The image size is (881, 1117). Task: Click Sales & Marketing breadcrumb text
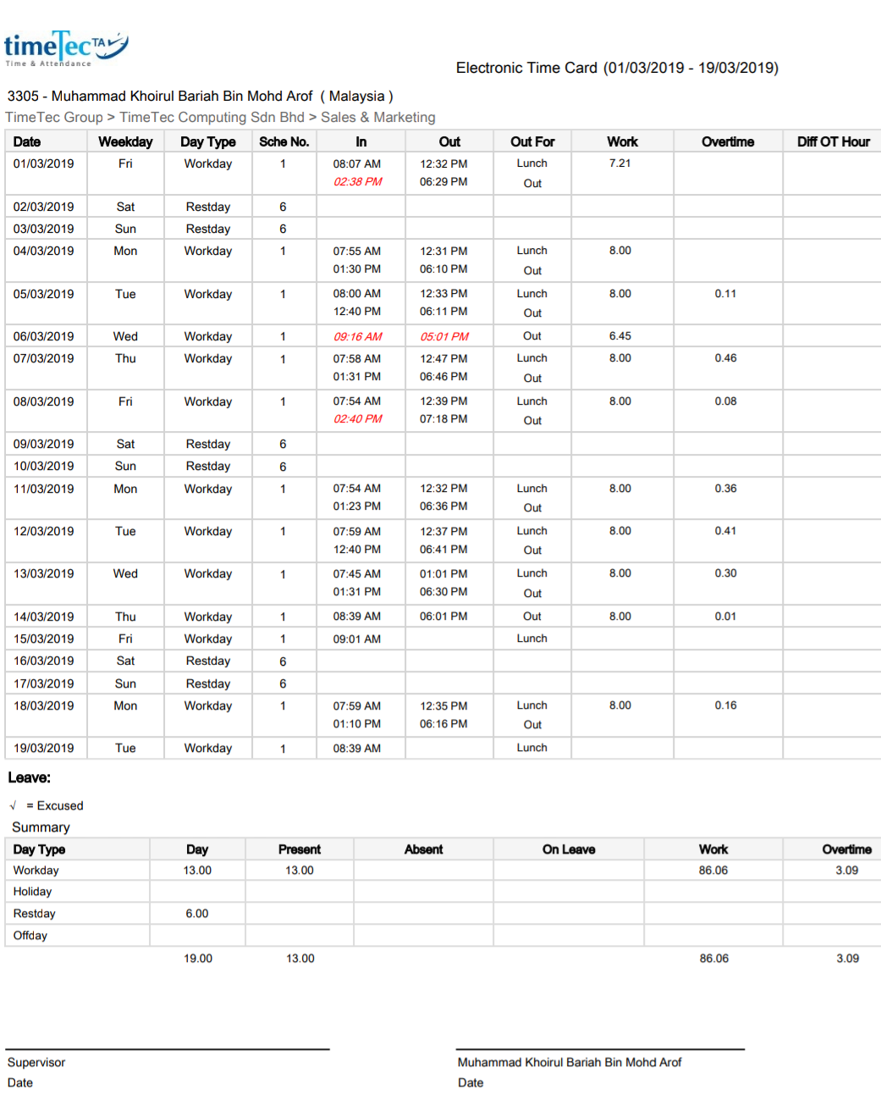tap(378, 117)
